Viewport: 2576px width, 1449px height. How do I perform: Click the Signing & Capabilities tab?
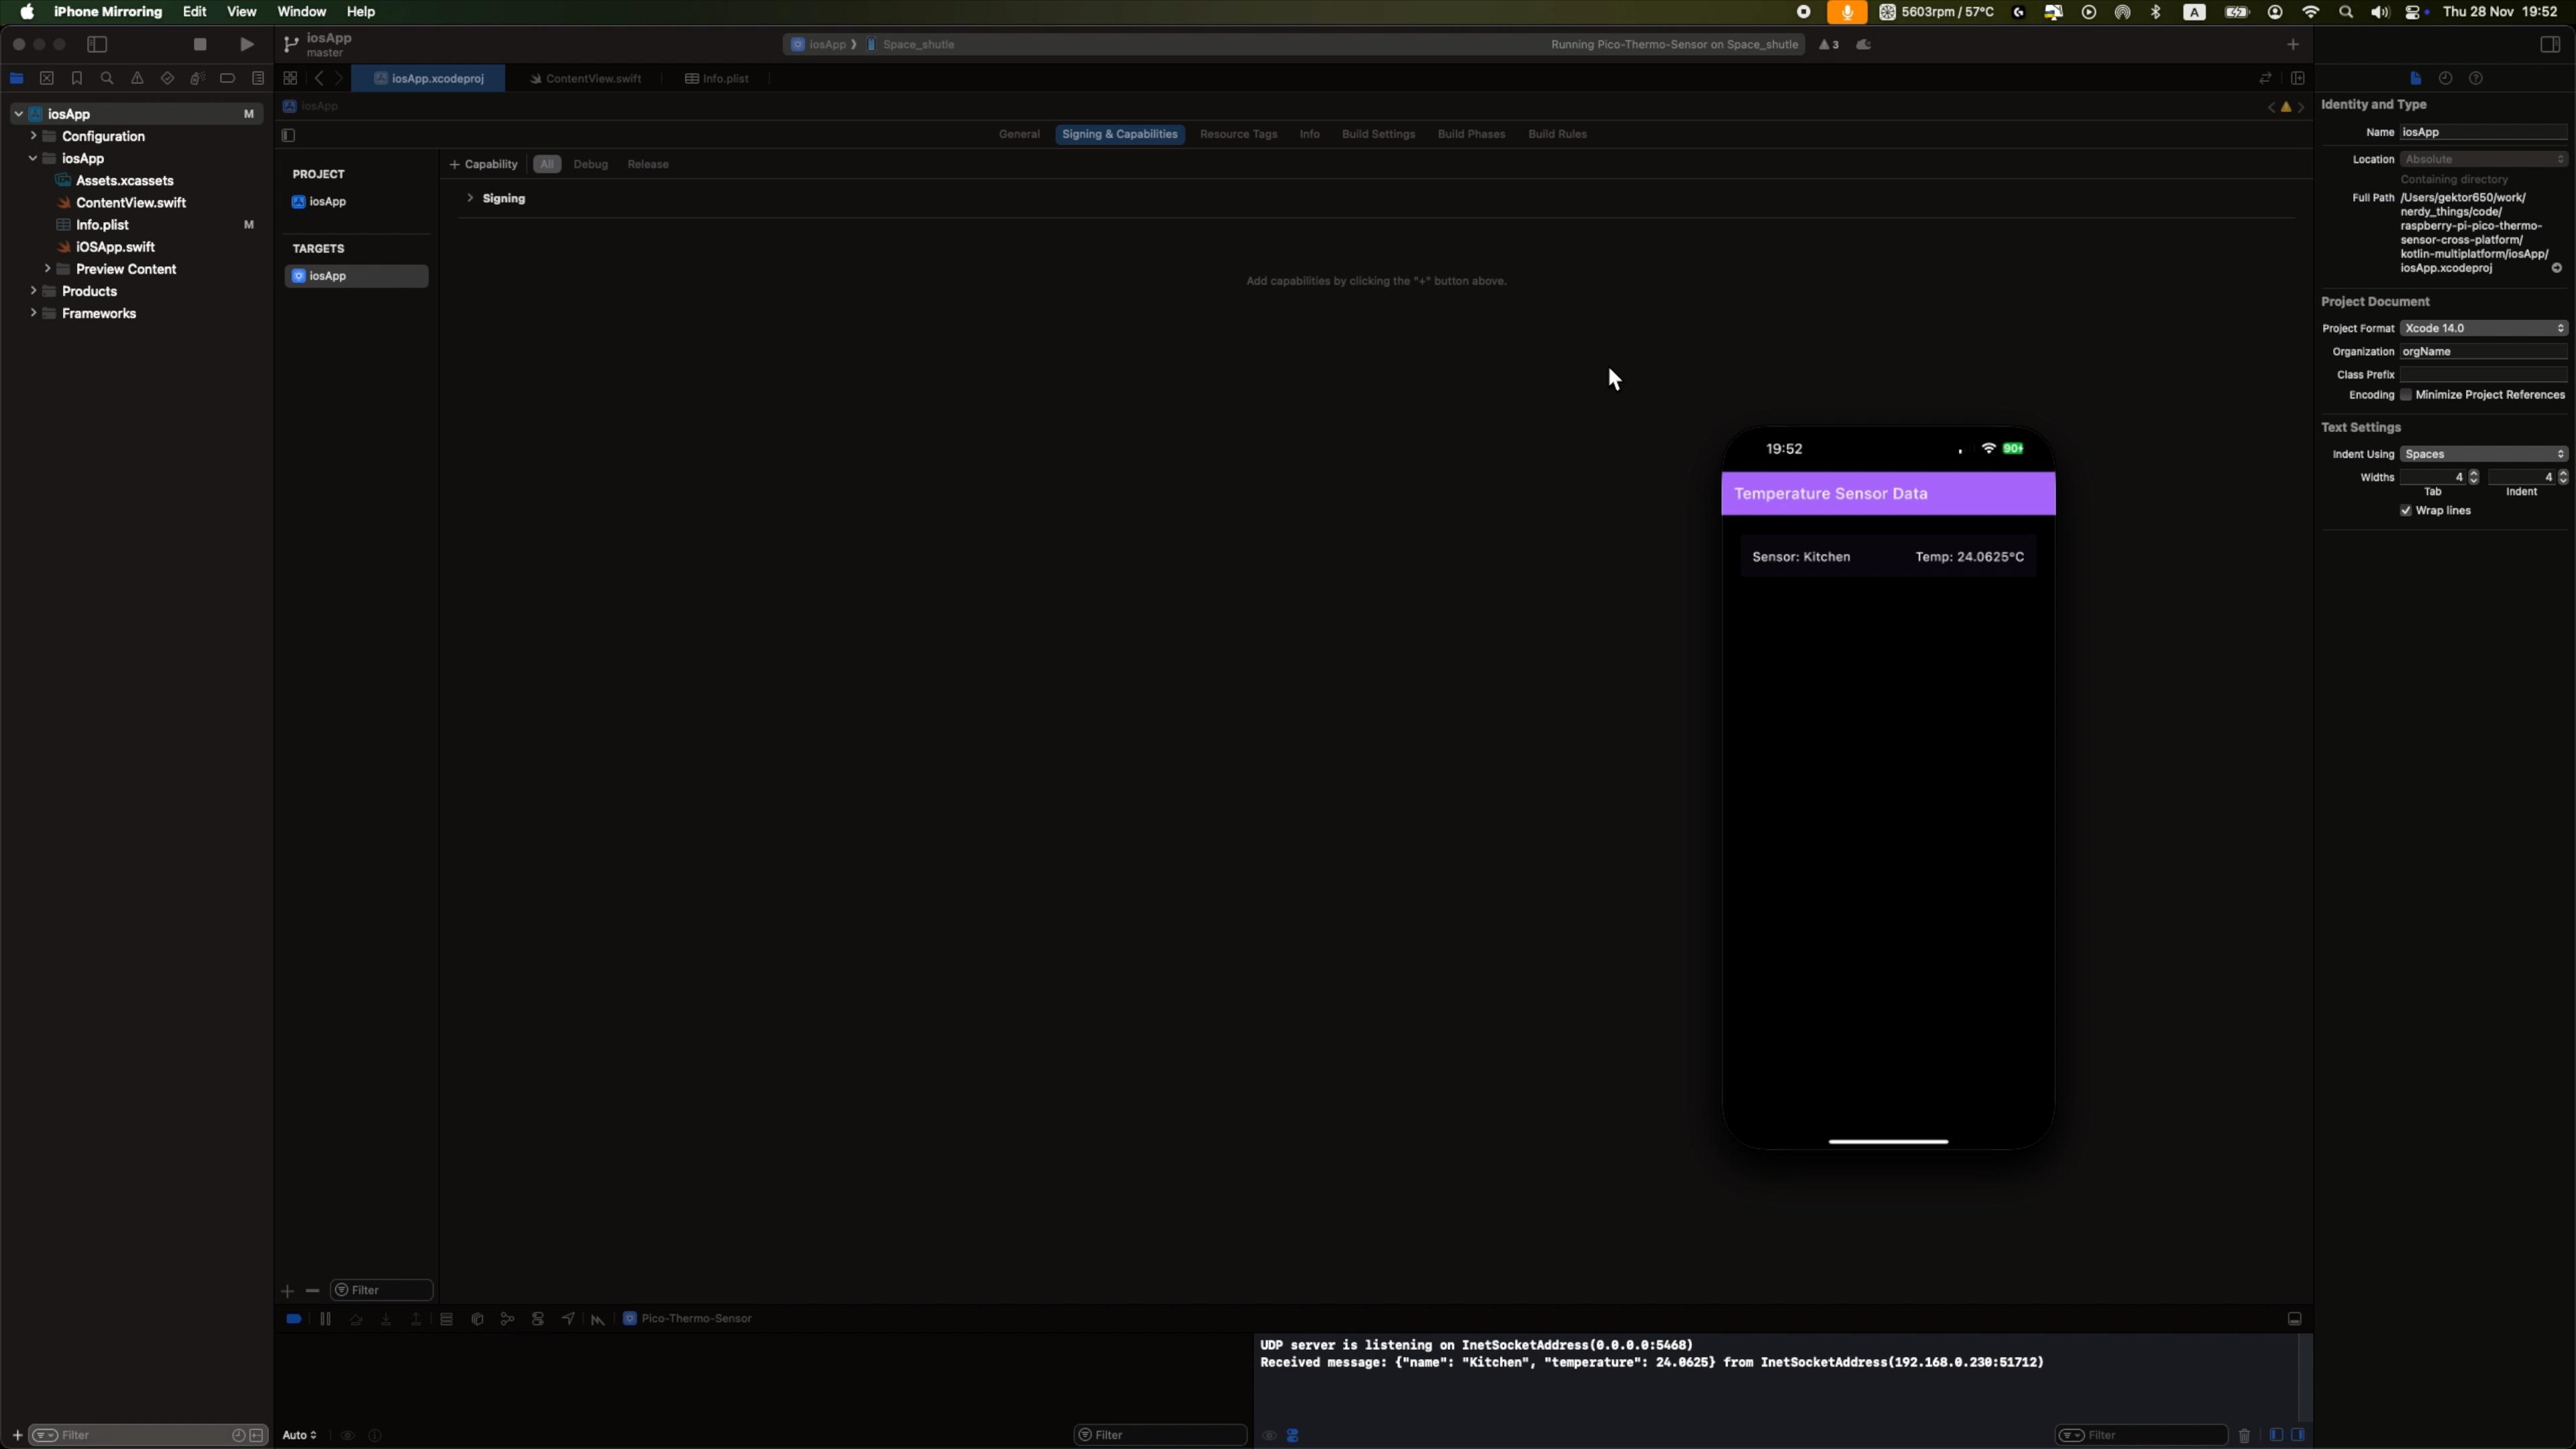1120,133
